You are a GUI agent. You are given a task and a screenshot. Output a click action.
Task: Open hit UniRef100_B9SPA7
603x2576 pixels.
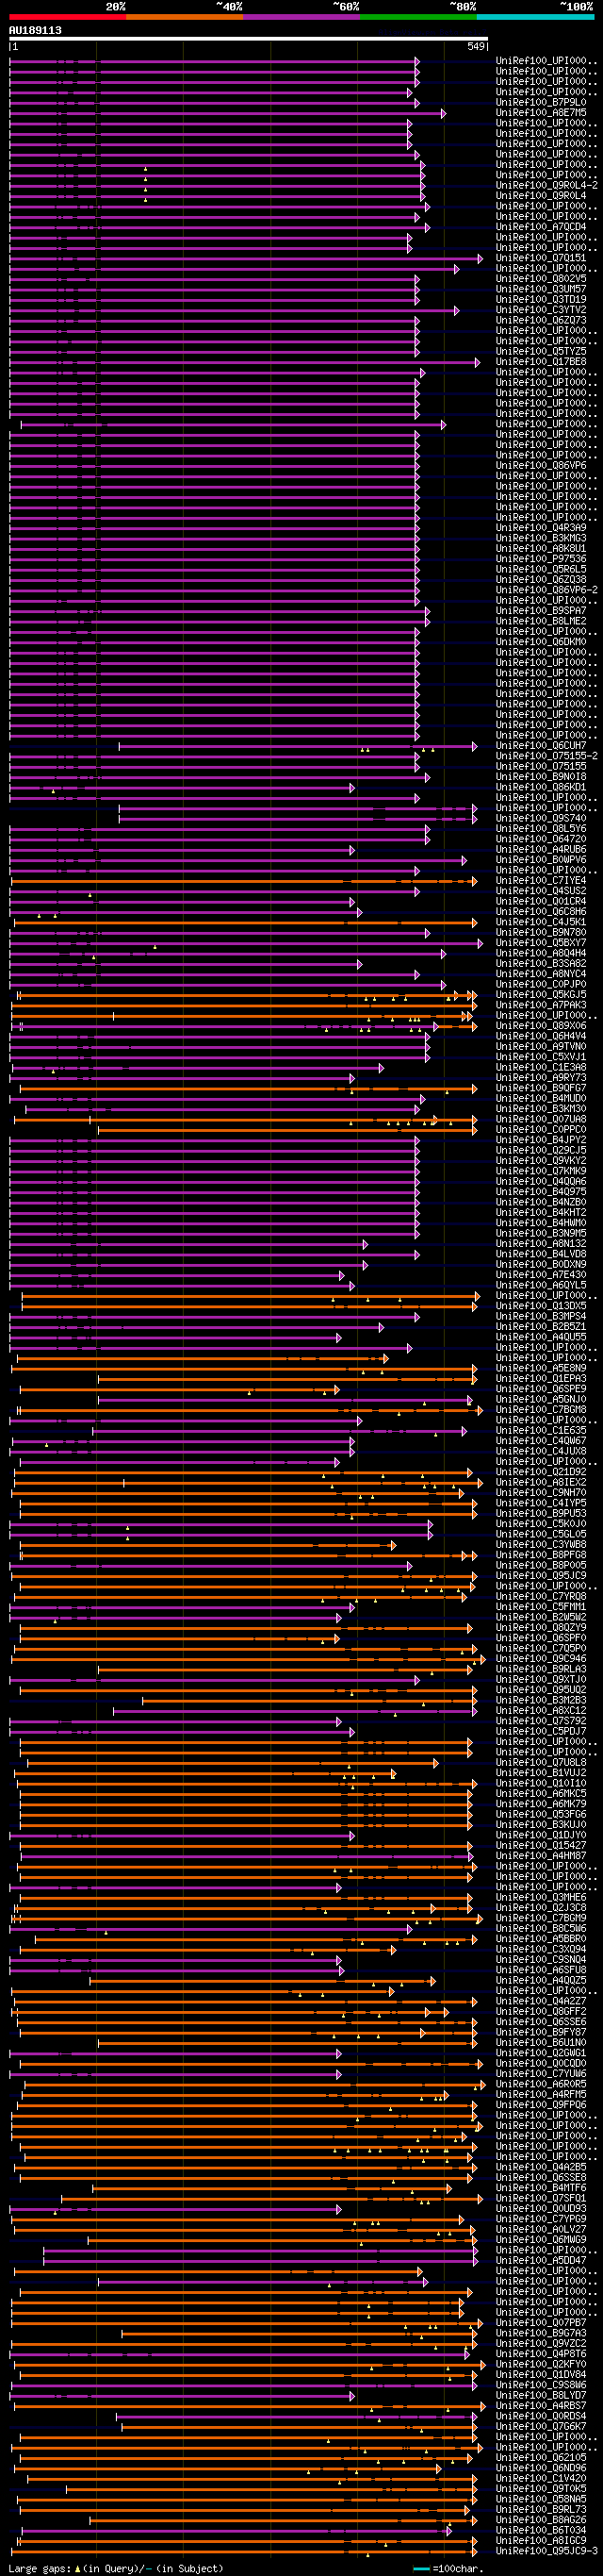(x=541, y=611)
